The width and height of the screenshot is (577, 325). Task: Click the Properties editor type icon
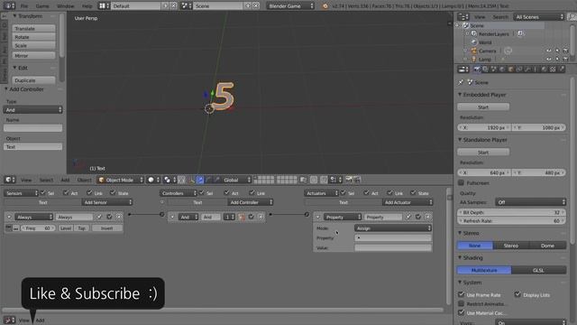pos(463,70)
